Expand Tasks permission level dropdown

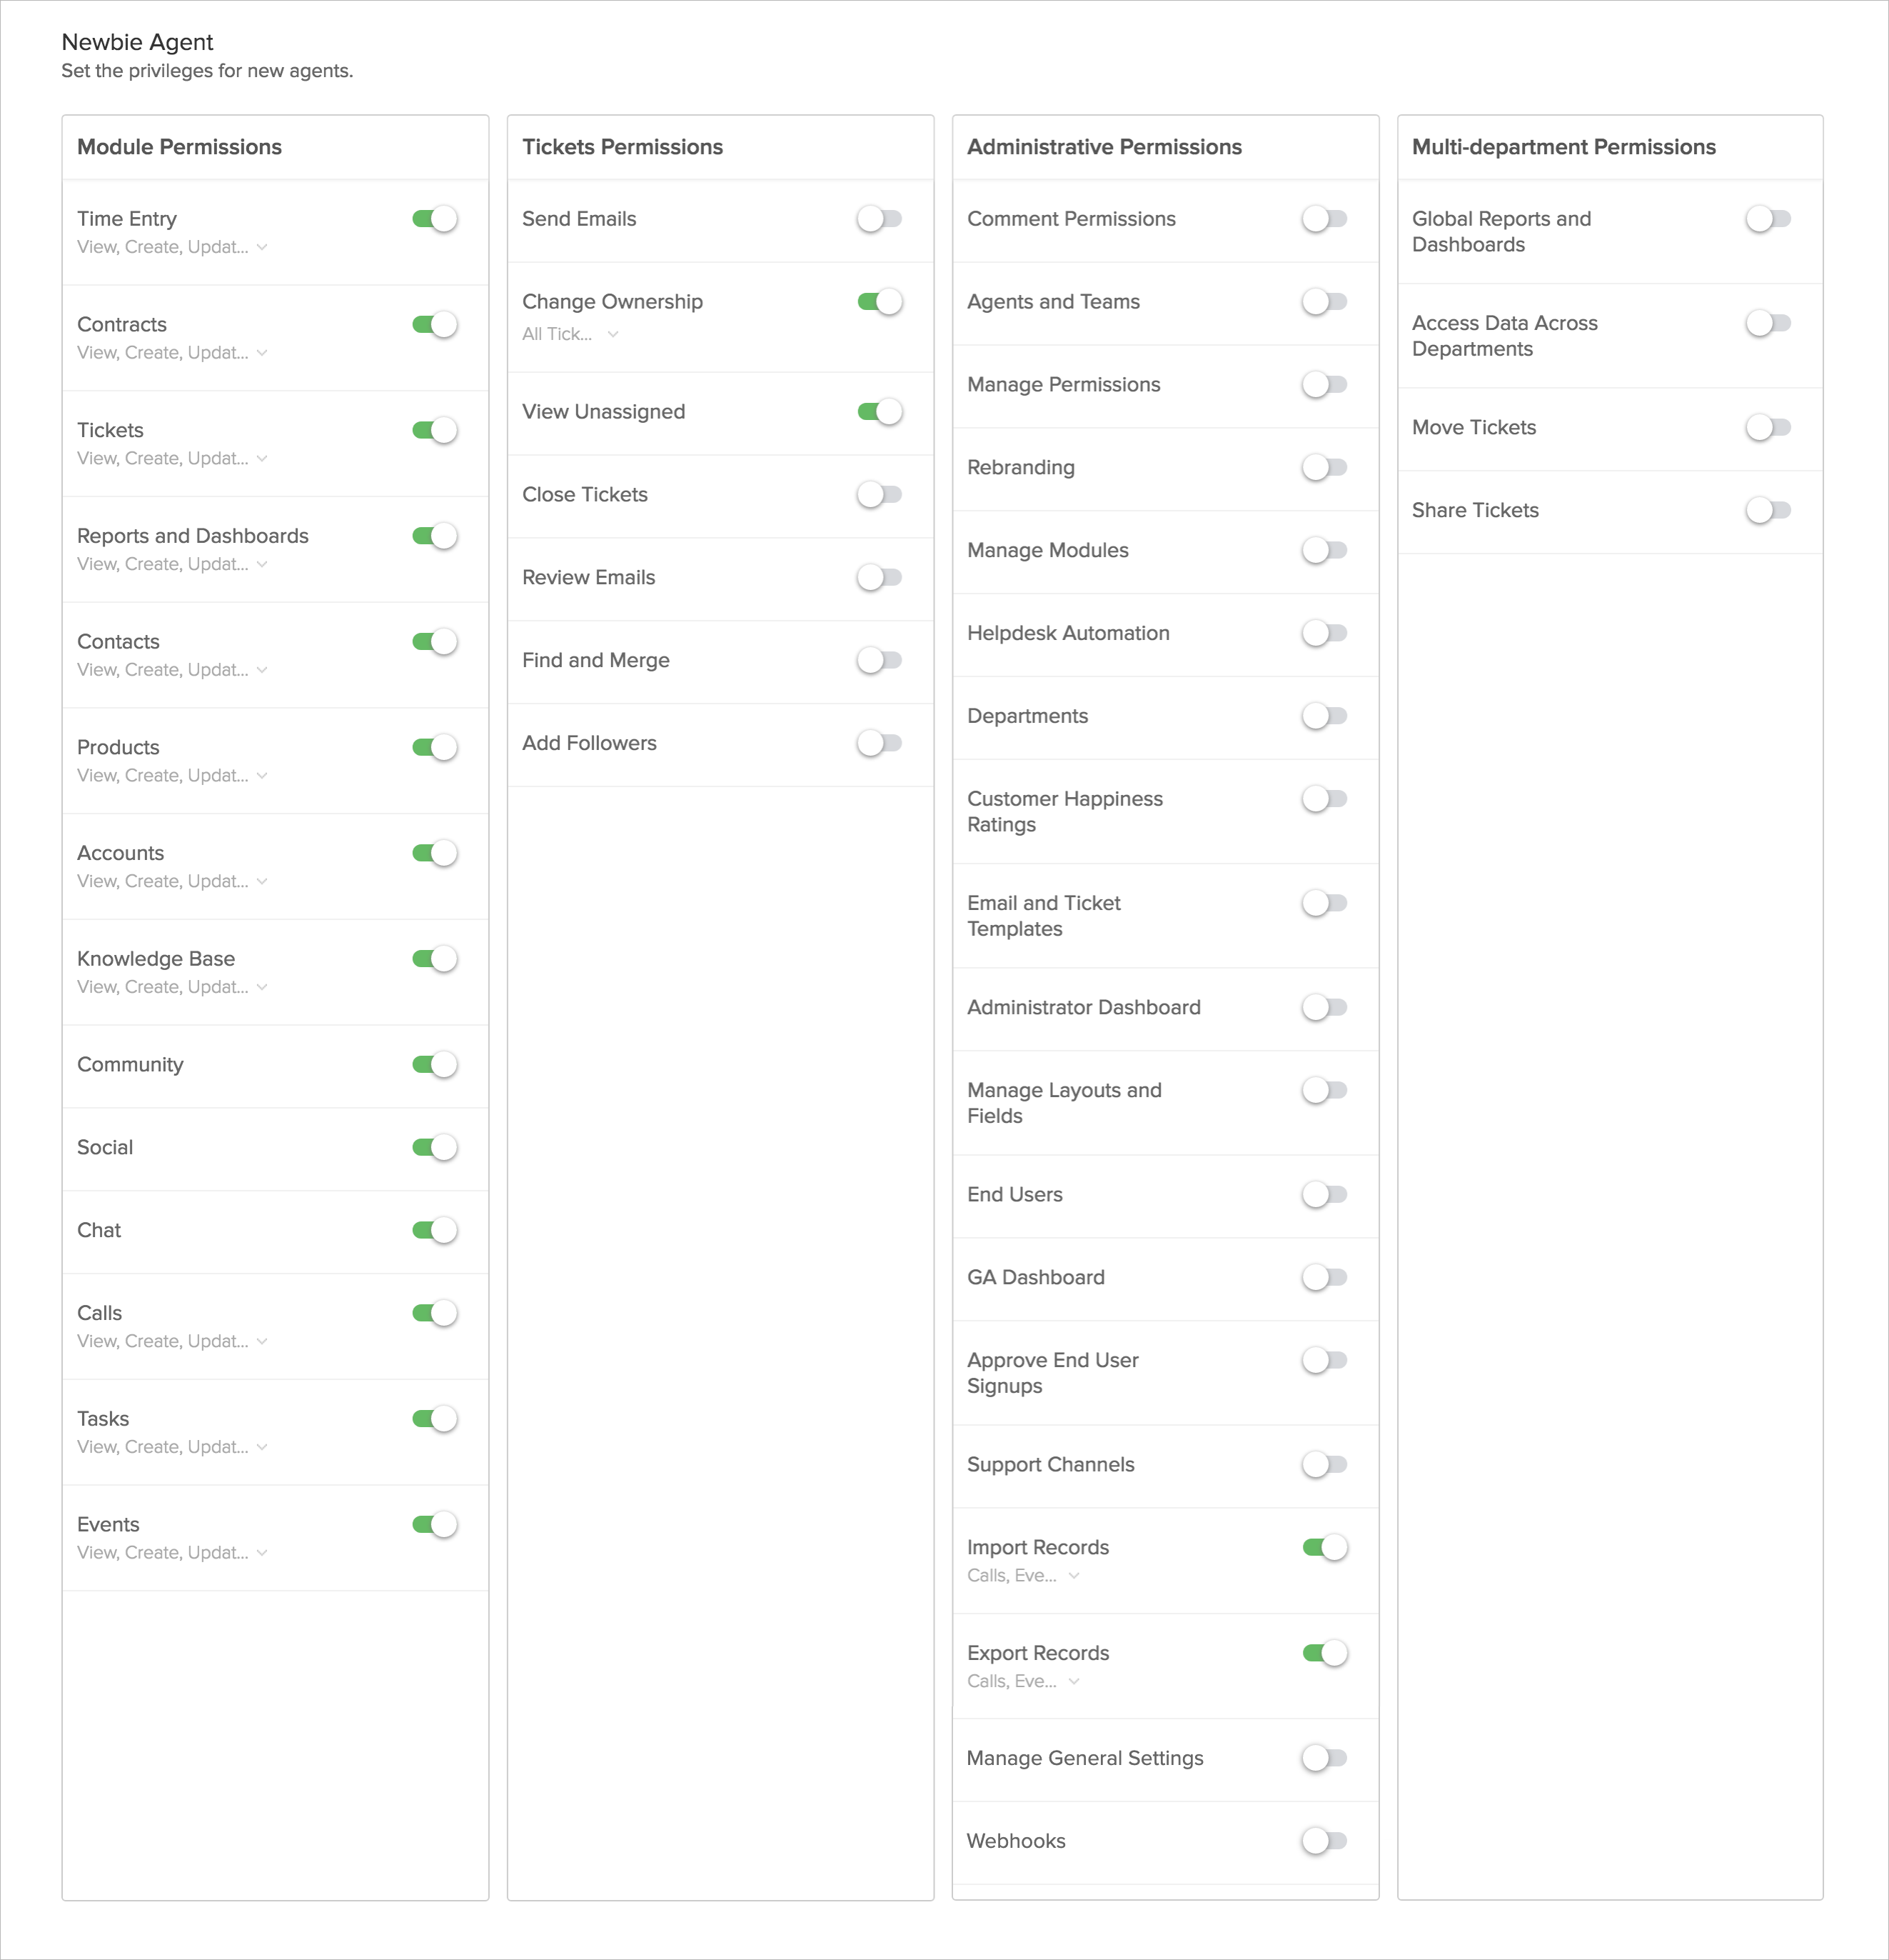[172, 1447]
